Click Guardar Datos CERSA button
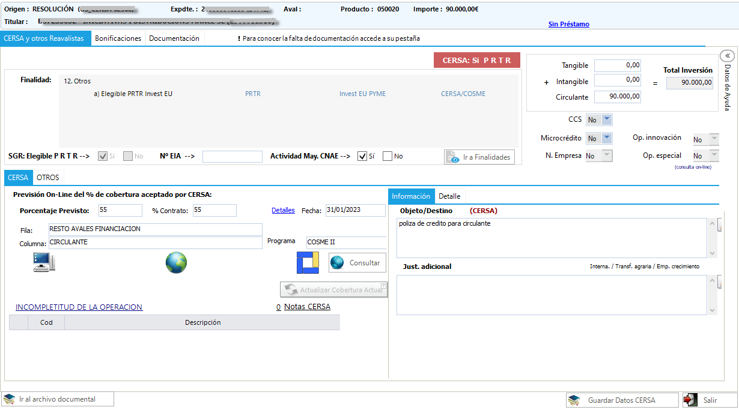Viewport: 739px width, 410px height. point(622,400)
